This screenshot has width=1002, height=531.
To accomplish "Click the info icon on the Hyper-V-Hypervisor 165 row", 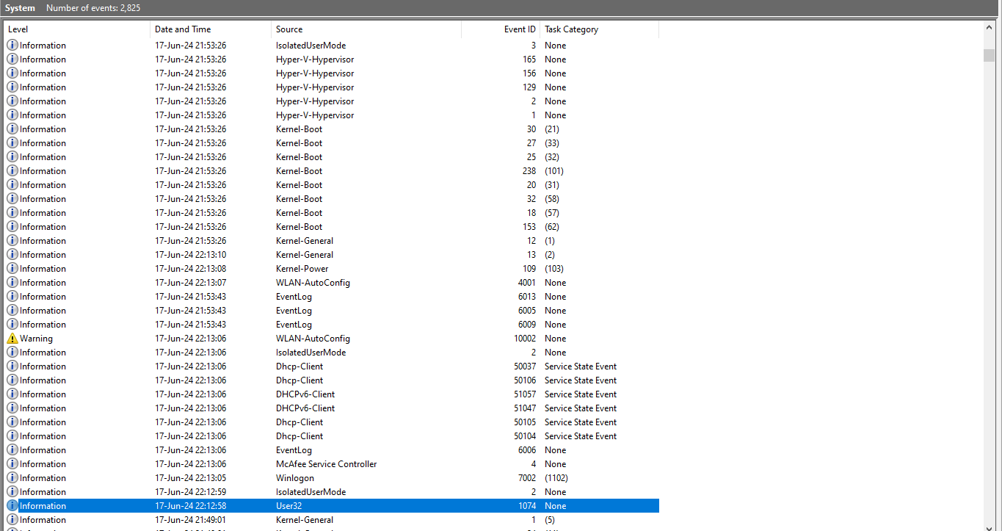I will point(12,59).
